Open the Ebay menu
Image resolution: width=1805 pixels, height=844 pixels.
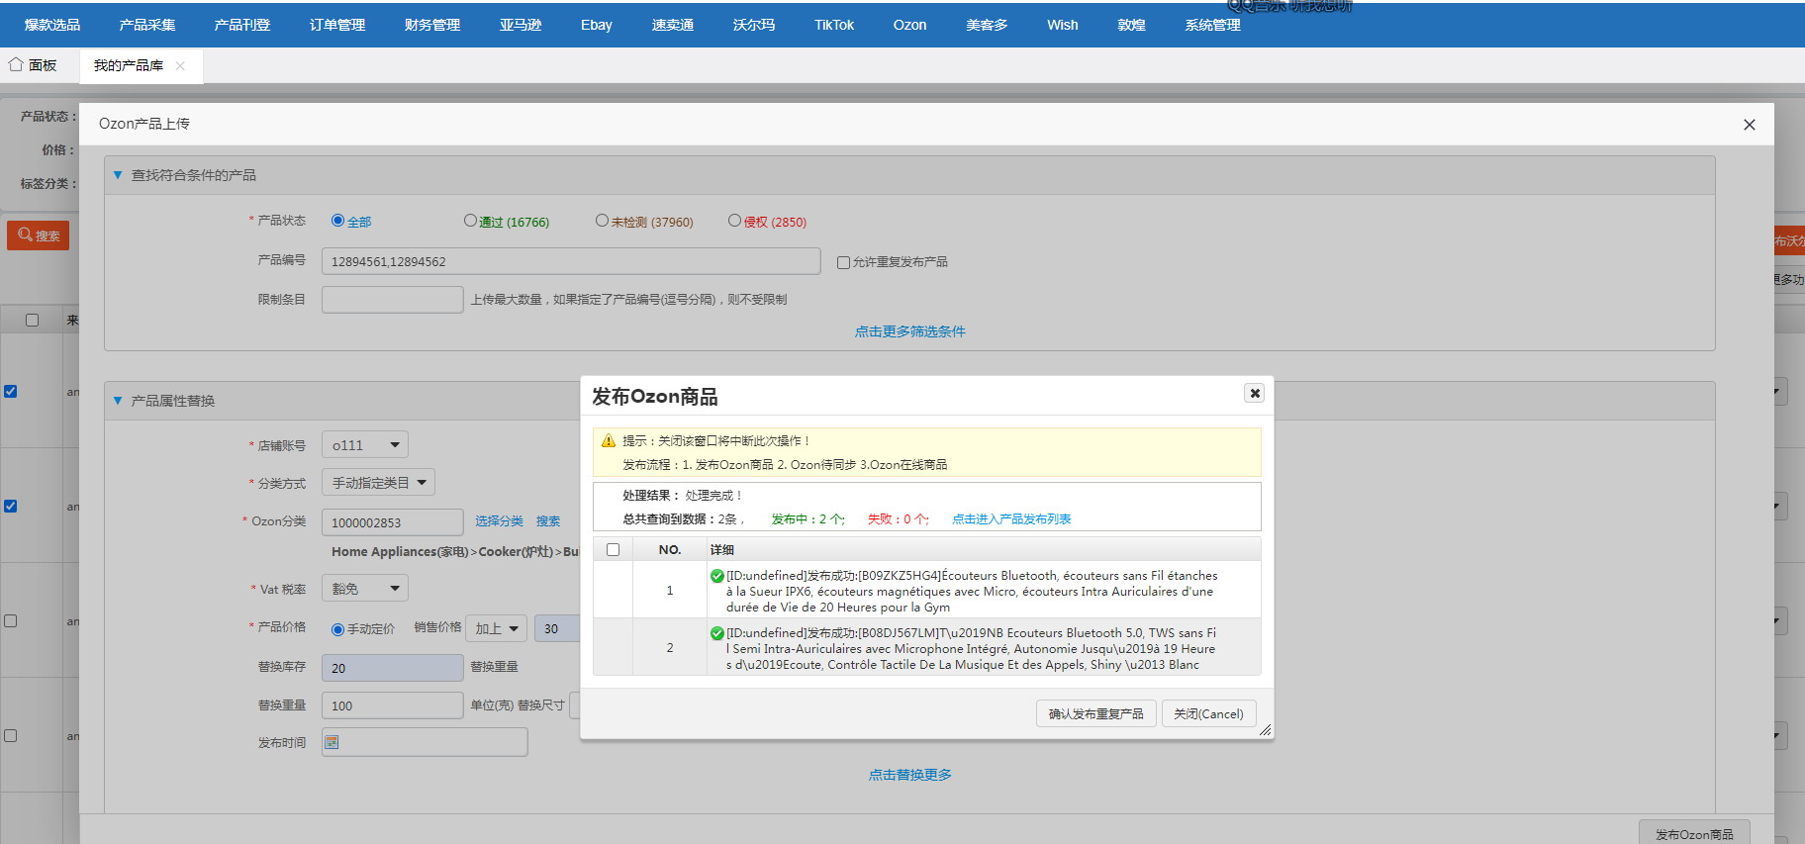pyautogui.click(x=597, y=25)
